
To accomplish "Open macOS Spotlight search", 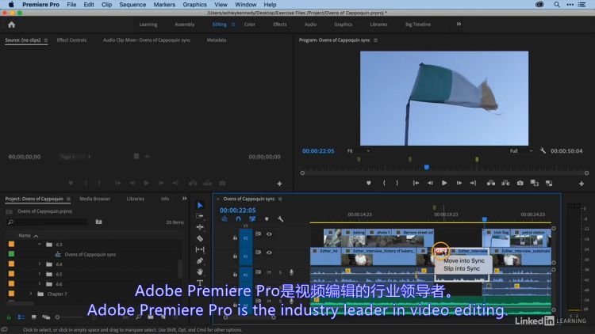I will (x=557, y=5).
